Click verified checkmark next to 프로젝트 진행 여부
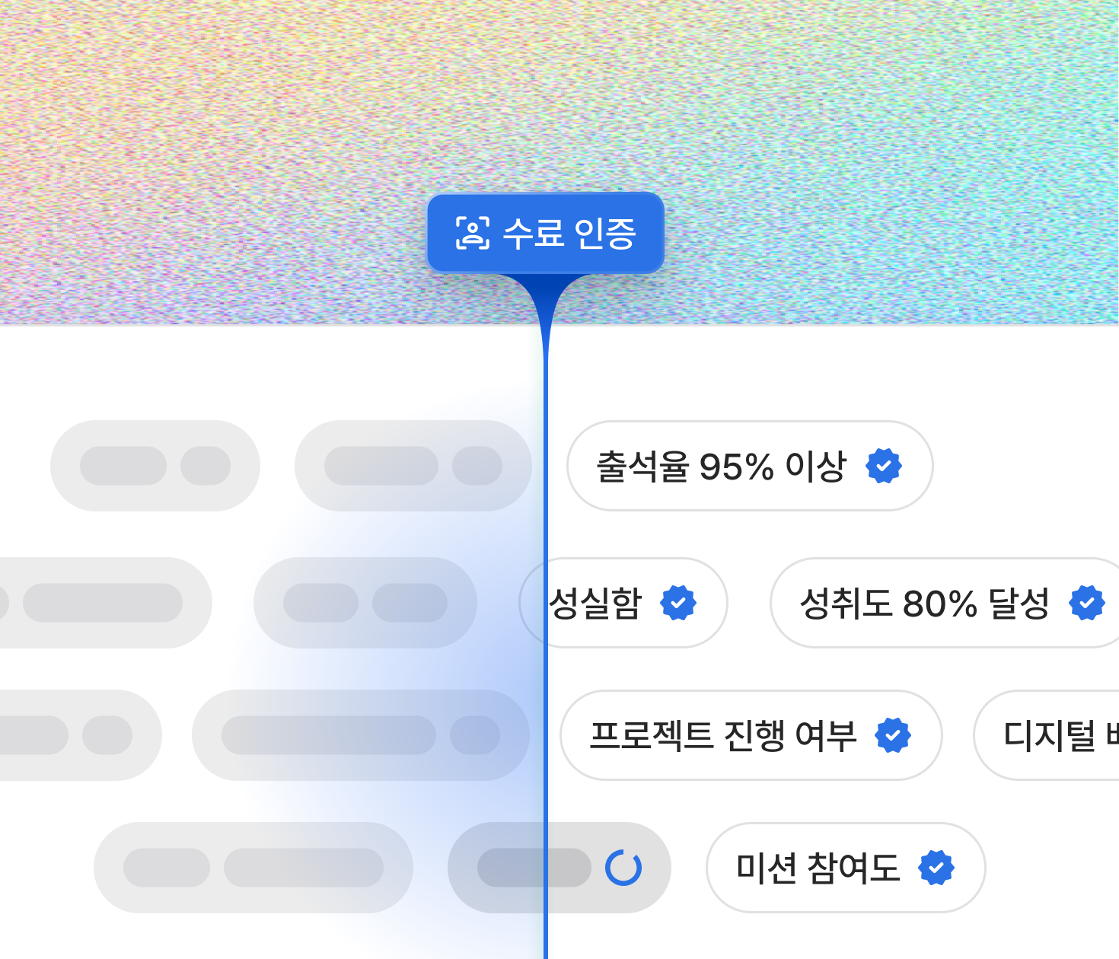The width and height of the screenshot is (1119, 959). [x=893, y=735]
